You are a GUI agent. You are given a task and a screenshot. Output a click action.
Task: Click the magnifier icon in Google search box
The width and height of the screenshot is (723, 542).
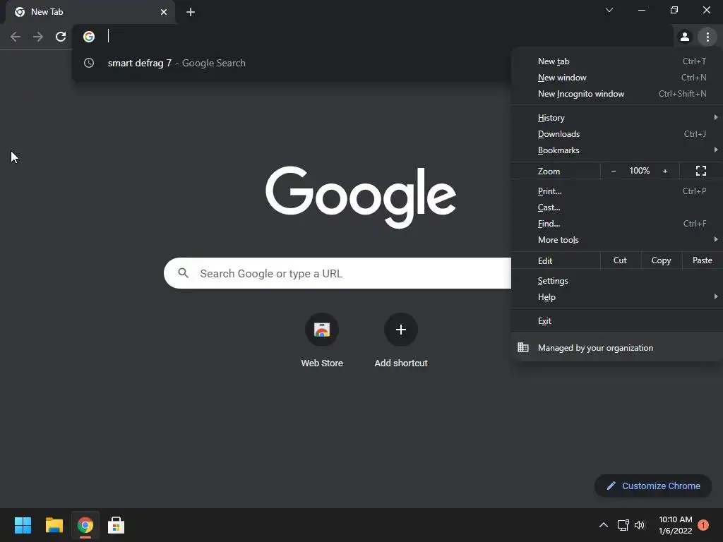coord(184,273)
